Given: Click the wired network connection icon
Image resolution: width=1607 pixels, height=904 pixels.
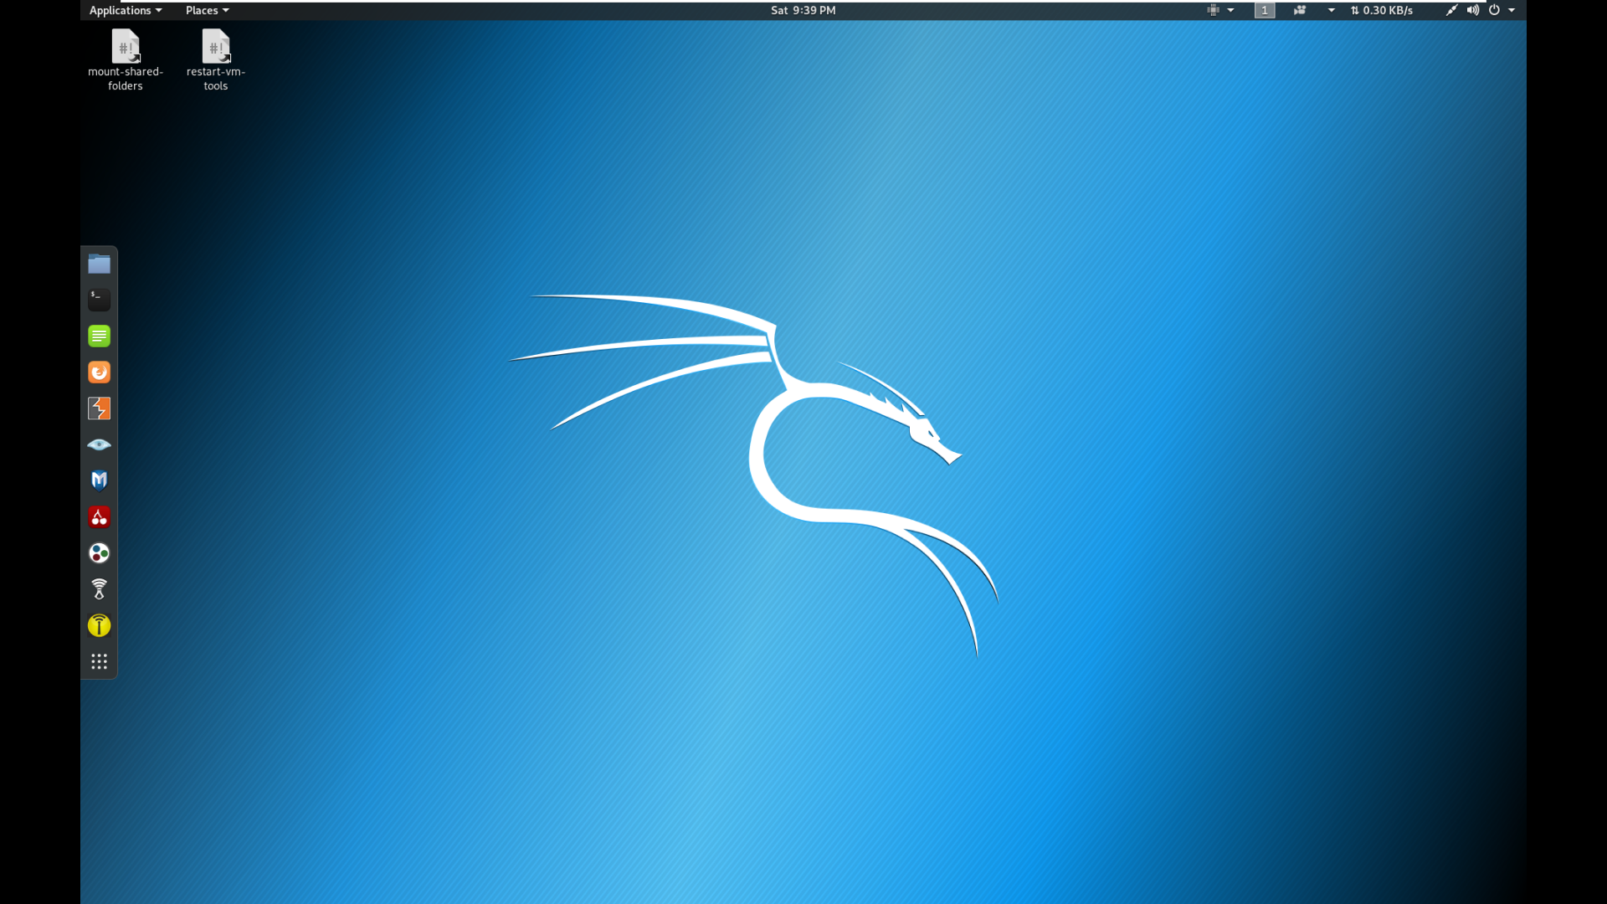Looking at the screenshot, I should pyautogui.click(x=1451, y=10).
